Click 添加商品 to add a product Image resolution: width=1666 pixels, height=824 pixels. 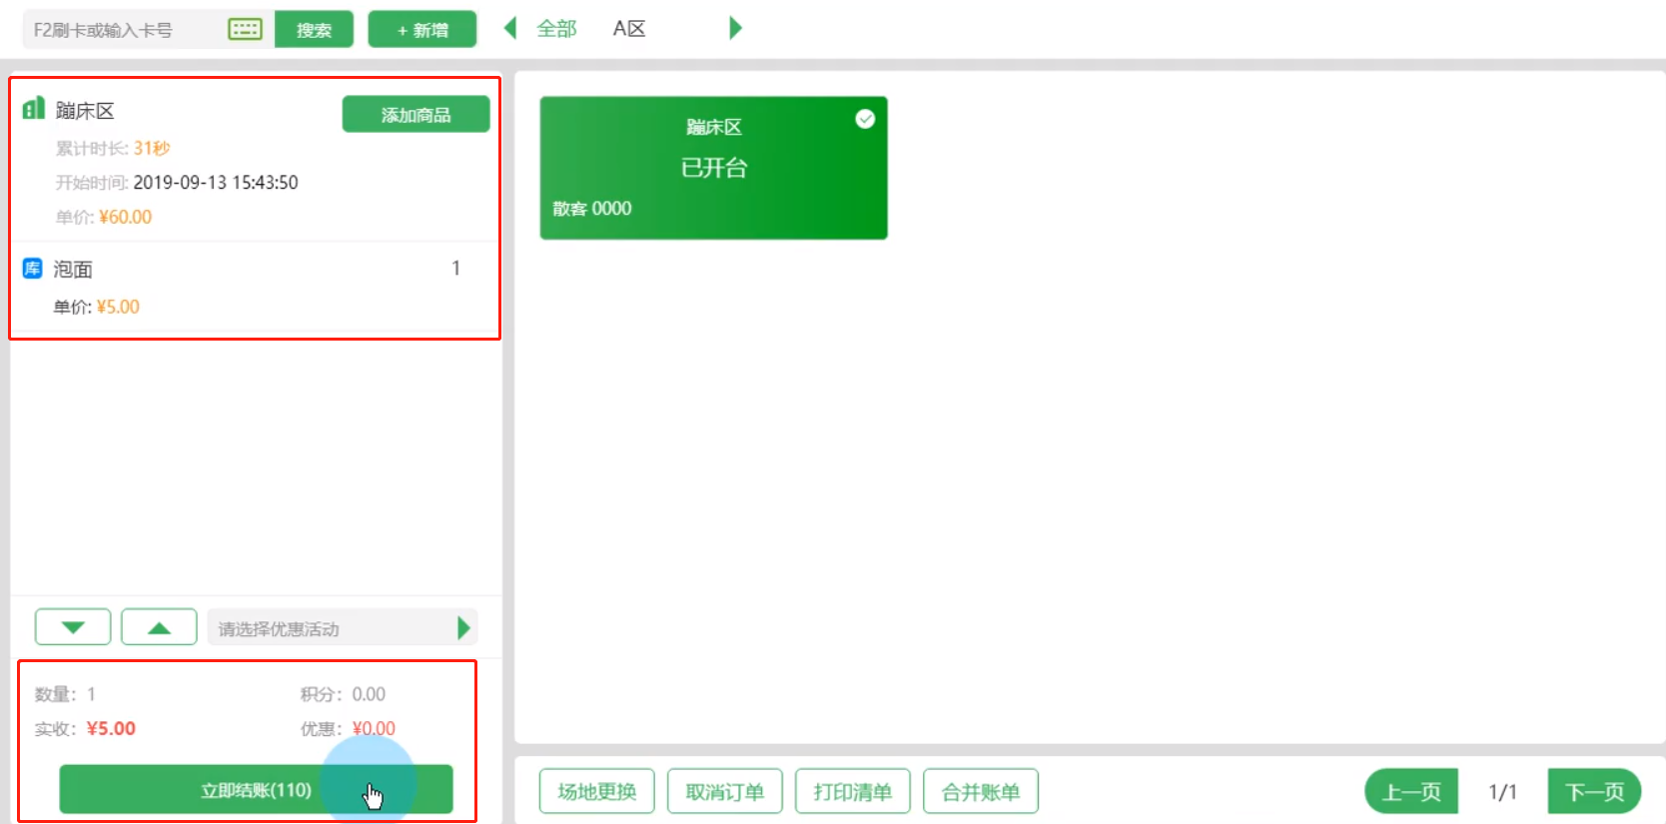point(416,115)
